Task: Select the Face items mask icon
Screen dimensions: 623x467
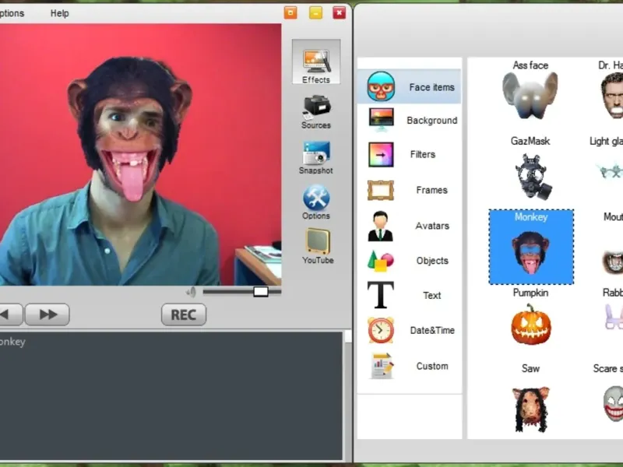Action: [x=381, y=86]
